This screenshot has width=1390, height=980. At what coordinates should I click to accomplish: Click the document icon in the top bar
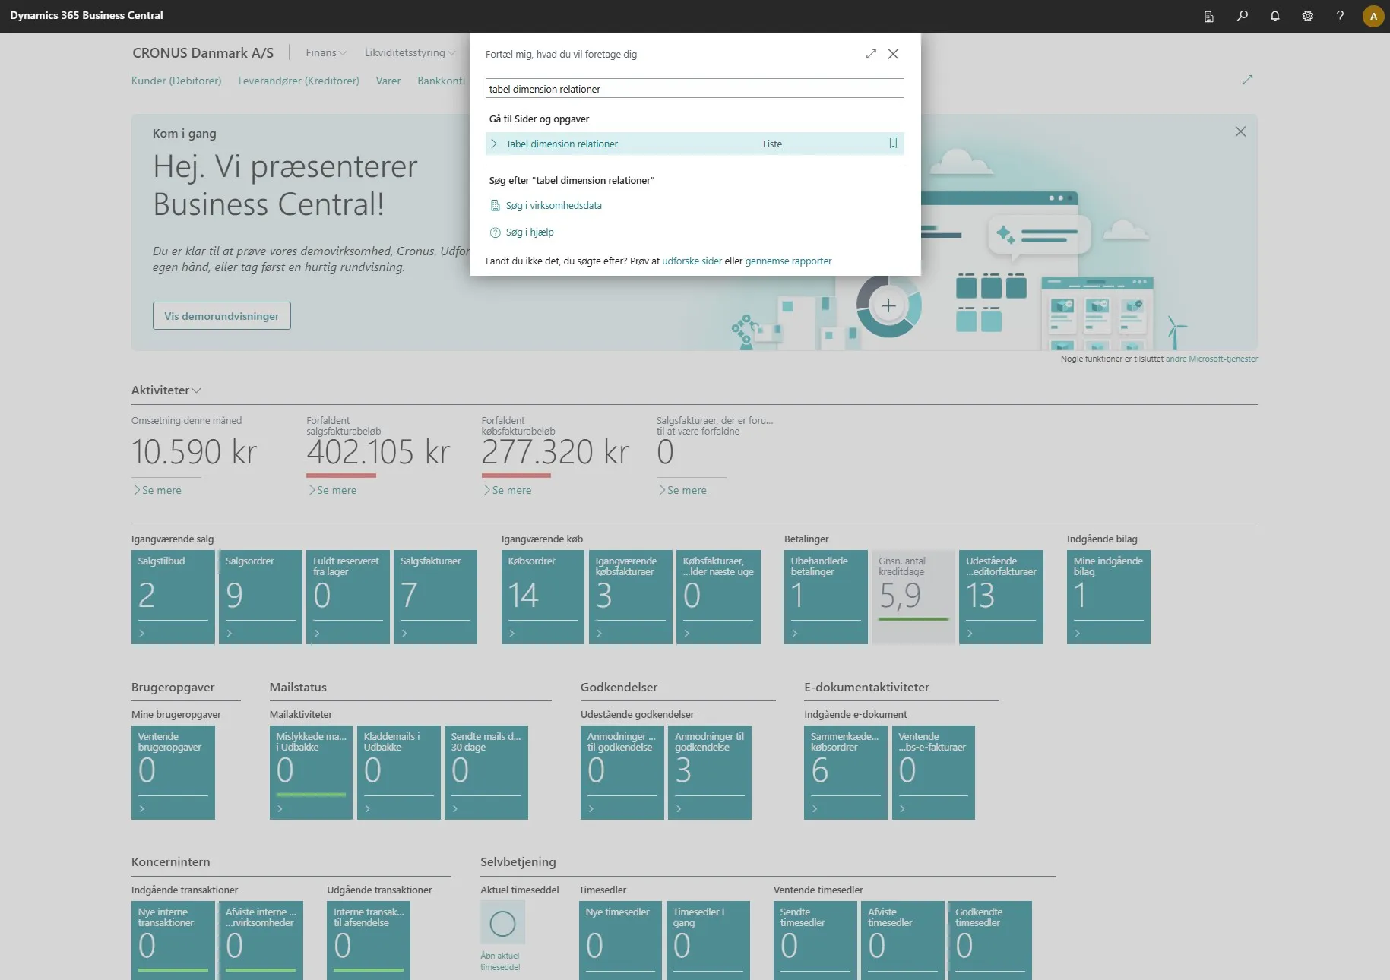tap(1208, 16)
